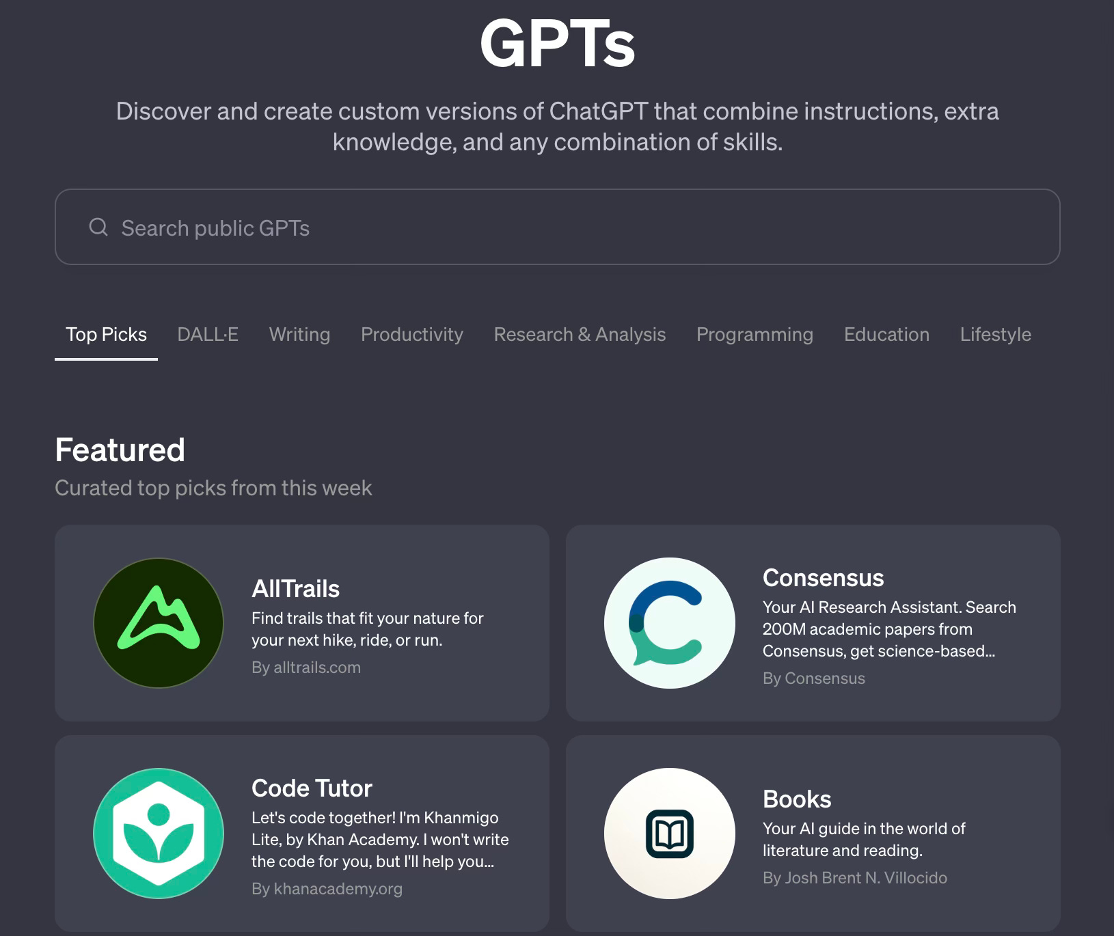Click "Curated top picks from this week"

(x=213, y=488)
